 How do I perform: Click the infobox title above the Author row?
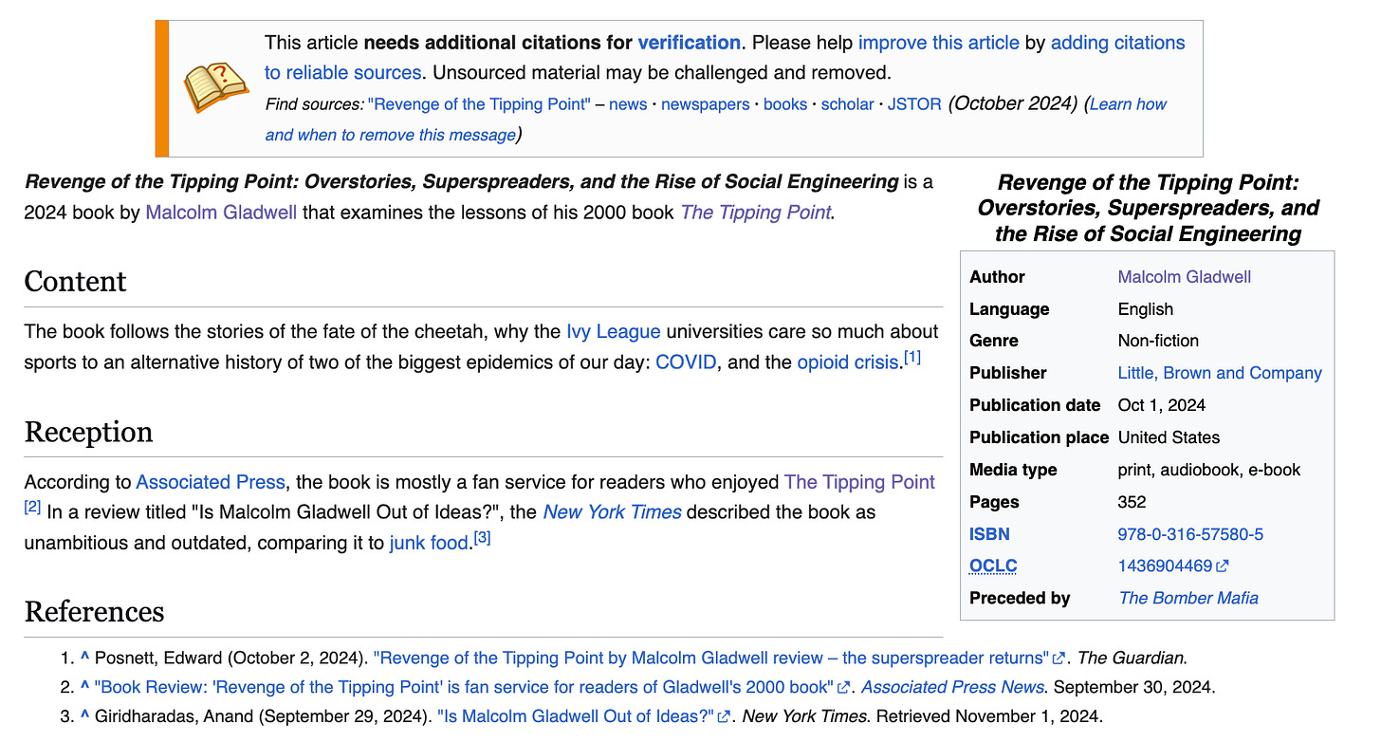[x=1148, y=209]
